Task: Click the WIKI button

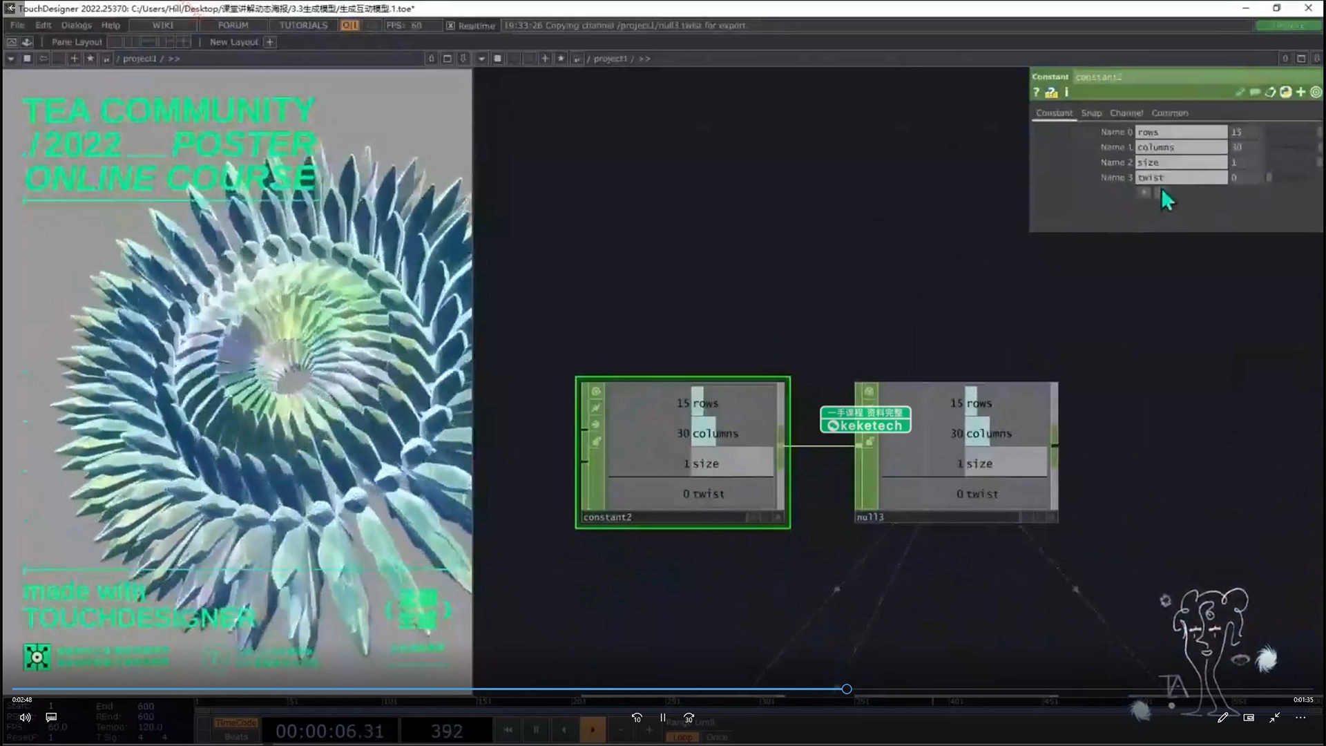Action: (x=163, y=26)
